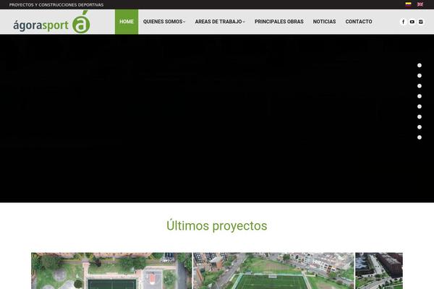Viewport: 434px width, 289px height.
Task: Switch language with the British flag
Action: 420,4
